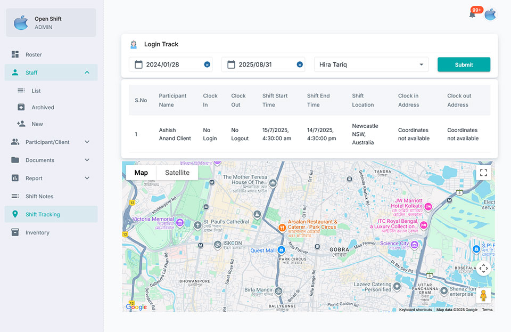Expand the Participant/Client submenu
Screen dimensions: 511x332
(87, 142)
